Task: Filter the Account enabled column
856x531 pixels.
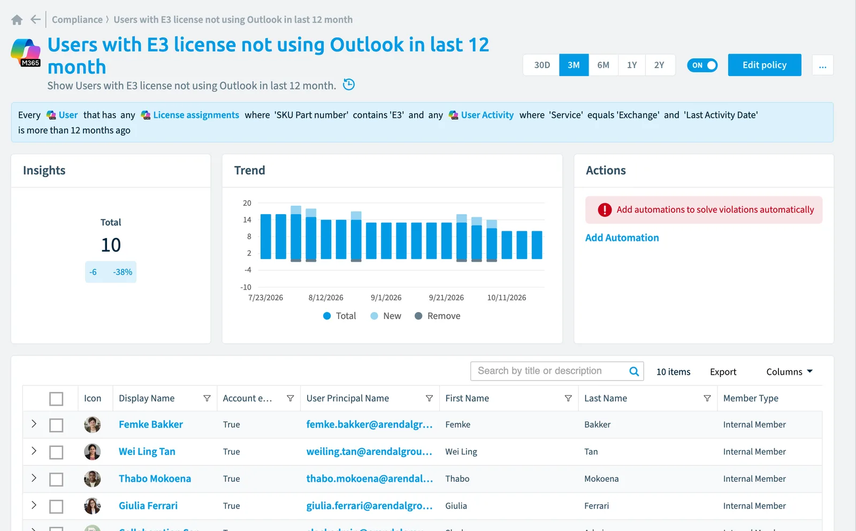Action: (x=291, y=398)
